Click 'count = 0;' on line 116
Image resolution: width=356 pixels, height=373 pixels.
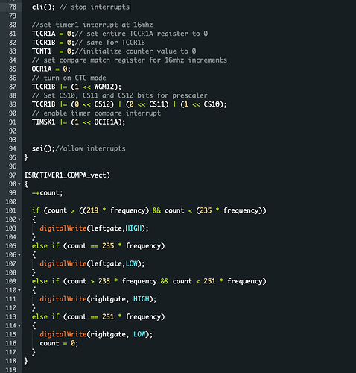(x=59, y=343)
